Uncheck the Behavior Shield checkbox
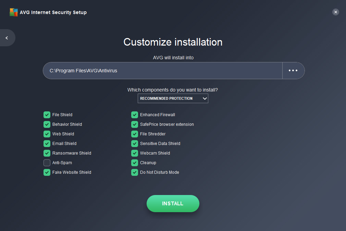The width and height of the screenshot is (346, 231). tap(47, 124)
